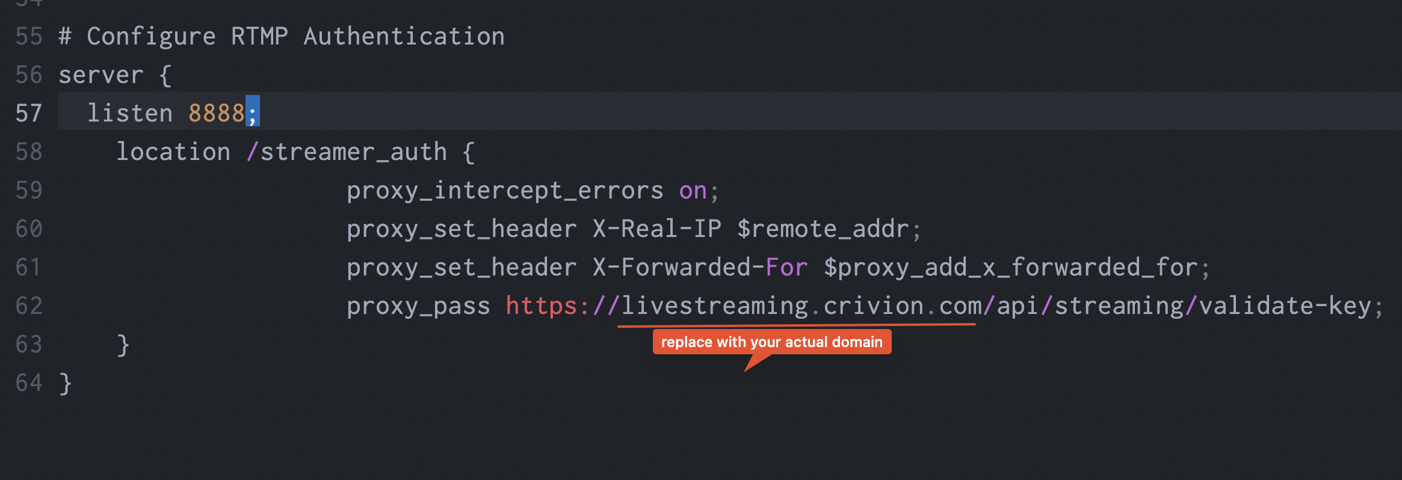Click the $proxy_add_x_forwarded_for variable
This screenshot has width=1402, height=480.
pos(1010,268)
